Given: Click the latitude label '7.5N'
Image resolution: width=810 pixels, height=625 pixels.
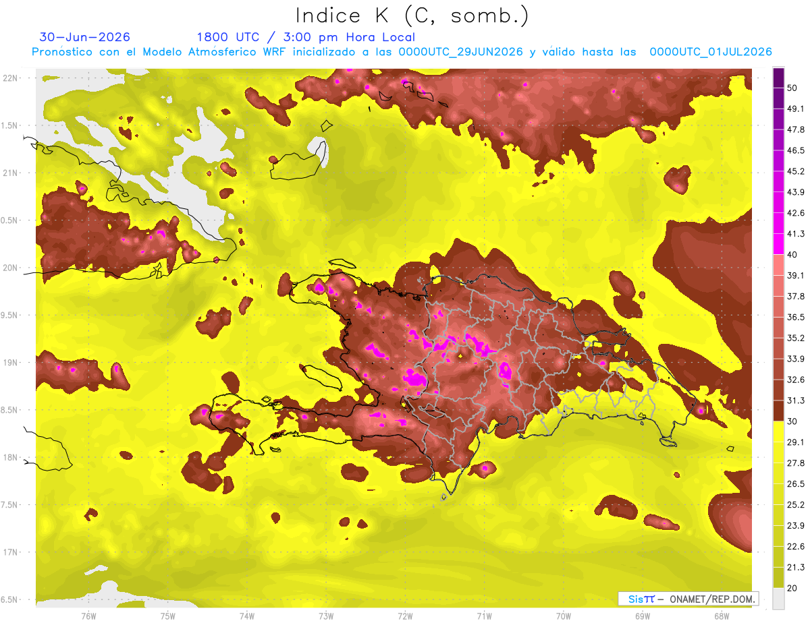Looking at the screenshot, I should pos(10,505).
